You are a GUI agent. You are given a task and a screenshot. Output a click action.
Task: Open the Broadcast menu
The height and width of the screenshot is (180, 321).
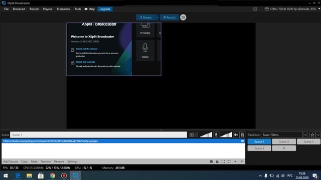(x=19, y=9)
